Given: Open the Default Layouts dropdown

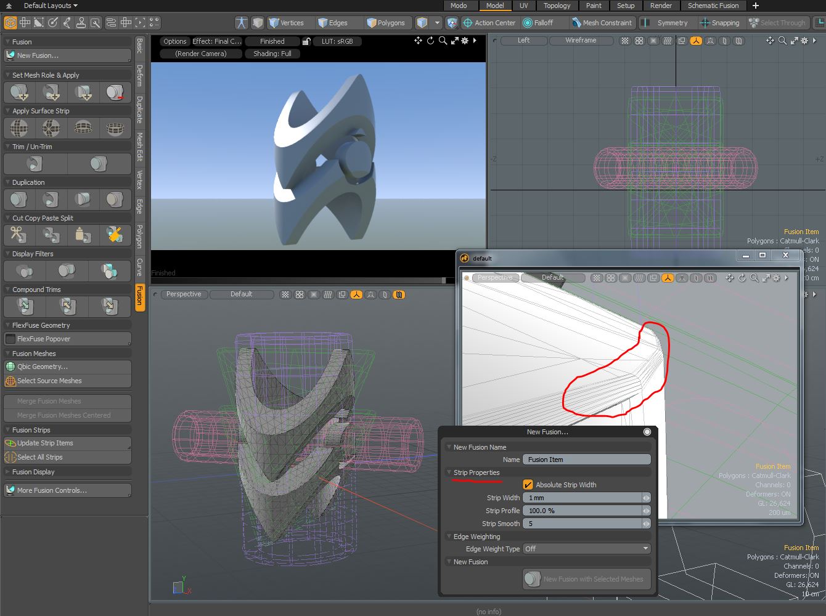Looking at the screenshot, I should (51, 6).
